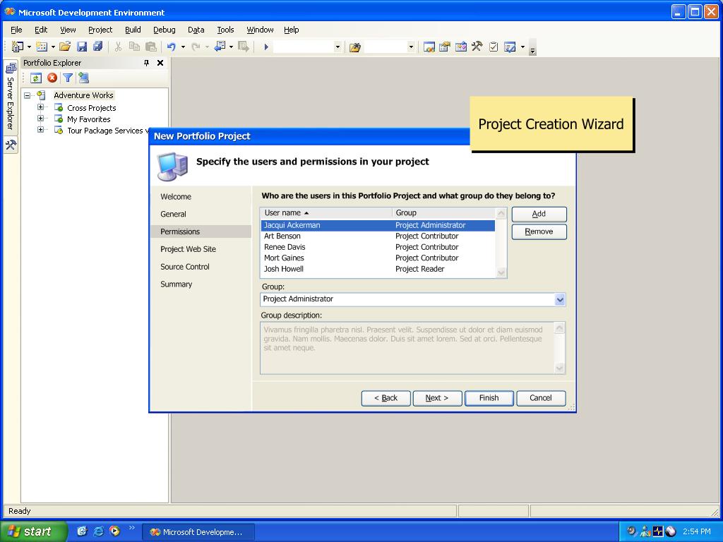Open the Edit menu
Image resolution: width=723 pixels, height=542 pixels.
41,30
